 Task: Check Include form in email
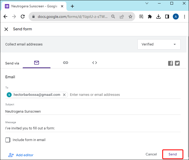click(8, 140)
